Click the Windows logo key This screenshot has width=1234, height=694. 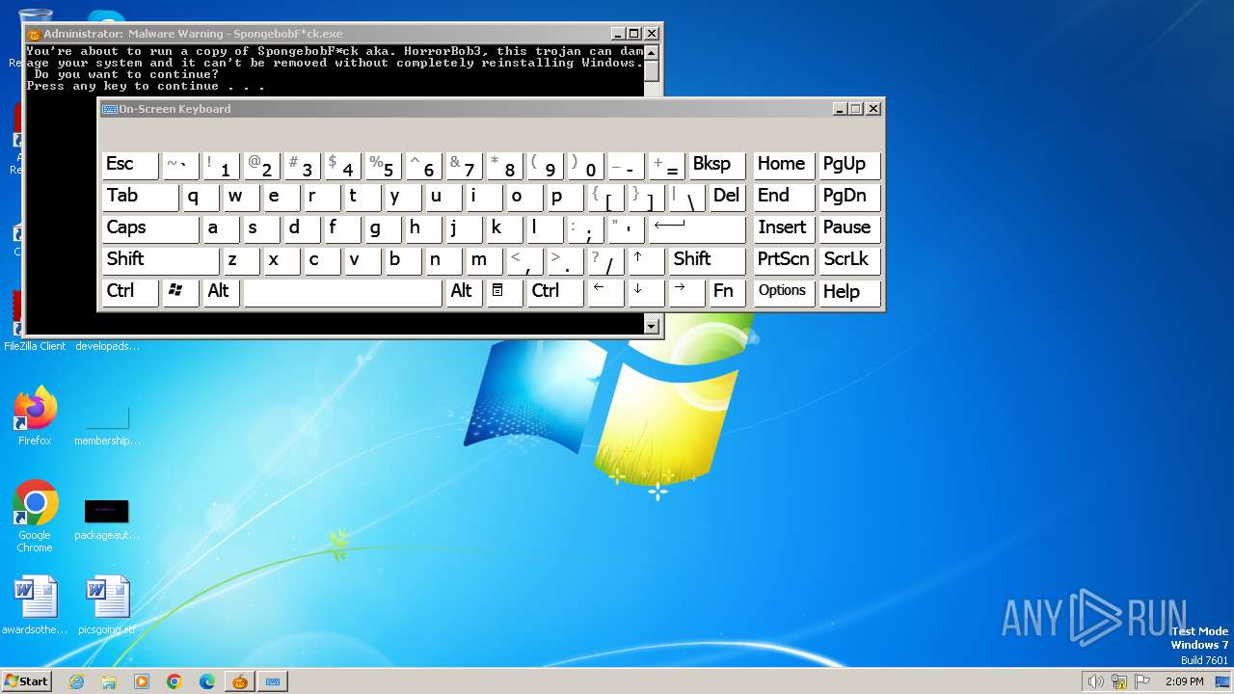click(180, 292)
